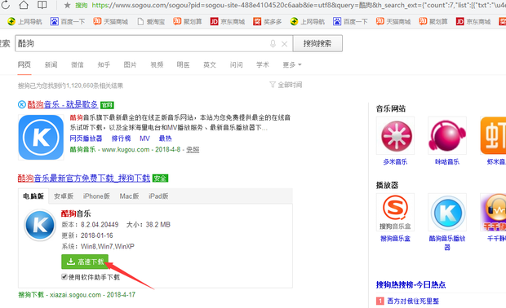Click the 搜狗音乐盒 text link
Screen dimensions: 506x308
click(395, 239)
